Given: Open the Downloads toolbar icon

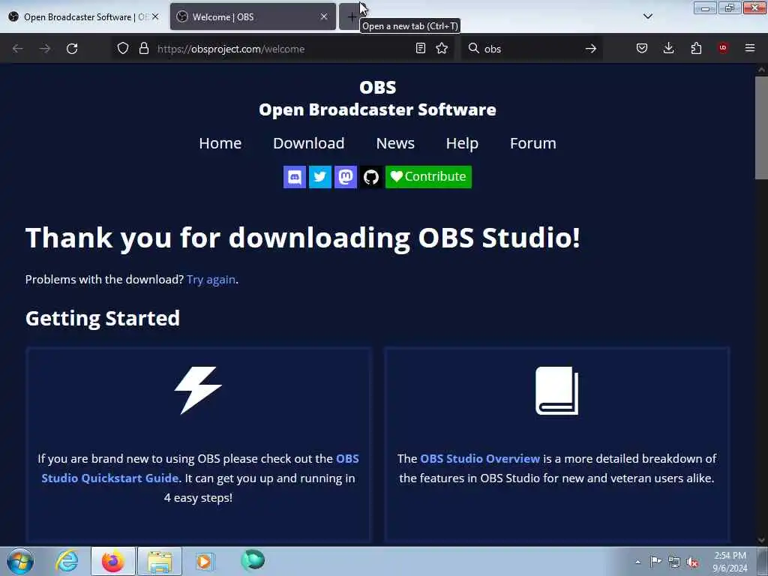Looking at the screenshot, I should (668, 48).
